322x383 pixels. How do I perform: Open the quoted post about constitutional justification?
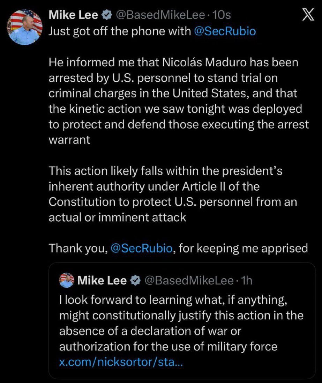point(181,323)
